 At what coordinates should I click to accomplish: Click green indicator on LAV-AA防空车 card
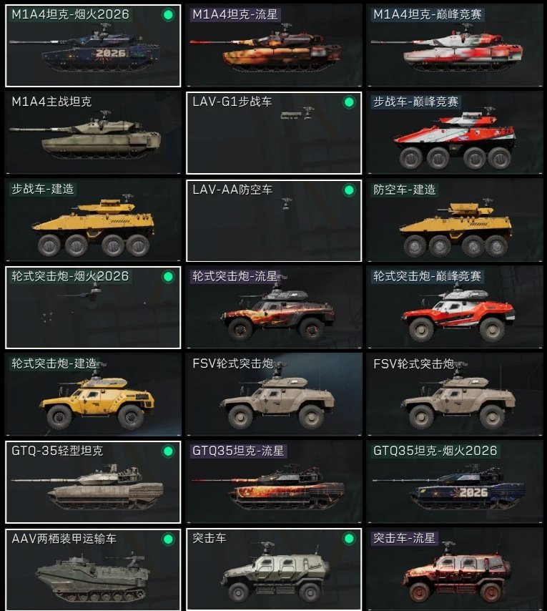click(x=349, y=190)
